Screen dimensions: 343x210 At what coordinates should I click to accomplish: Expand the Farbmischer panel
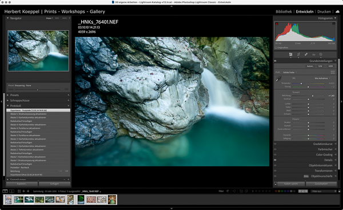(336, 149)
